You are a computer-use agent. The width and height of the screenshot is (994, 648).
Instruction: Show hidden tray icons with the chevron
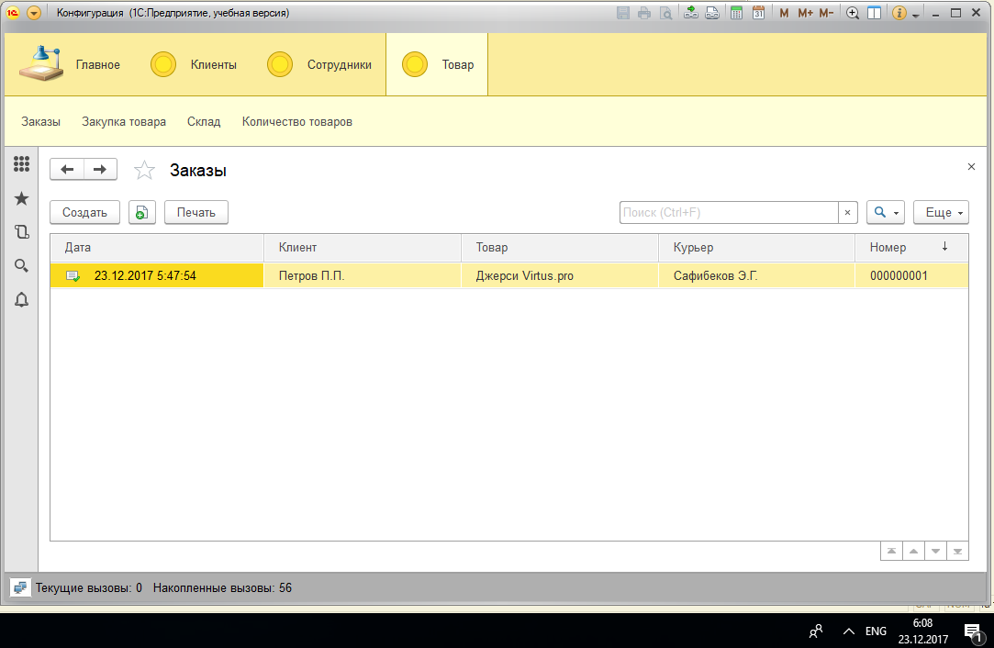coord(848,631)
